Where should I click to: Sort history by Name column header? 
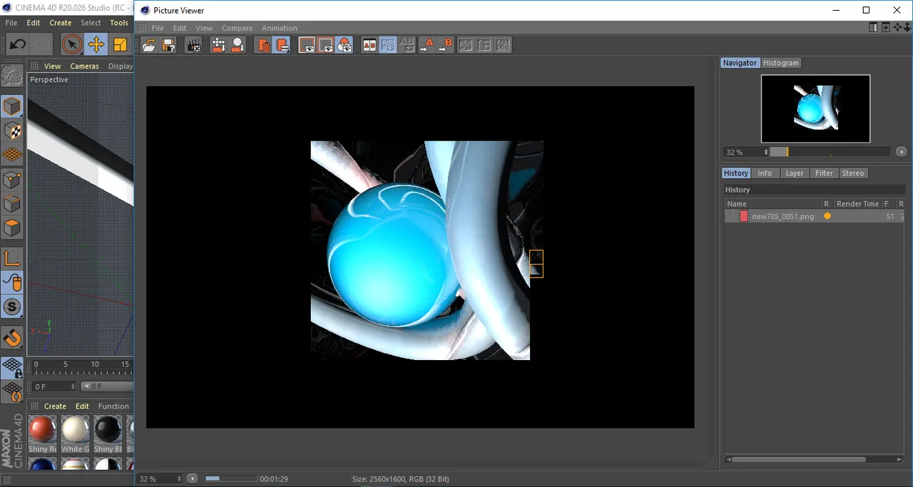(773, 204)
